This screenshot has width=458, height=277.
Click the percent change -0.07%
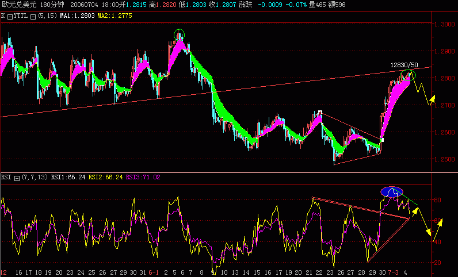[296, 5]
